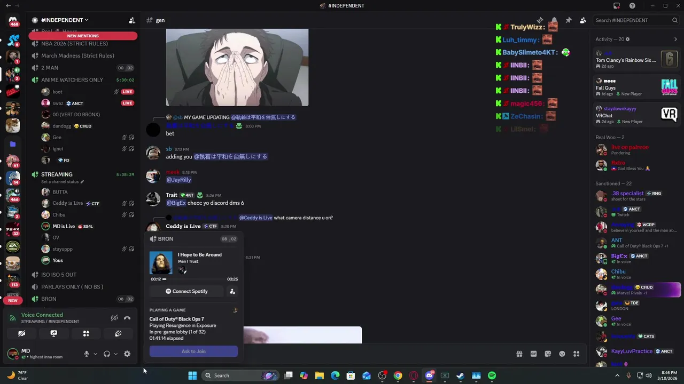Open the emoji picker
Image resolution: width=684 pixels, height=384 pixels.
coord(562,354)
